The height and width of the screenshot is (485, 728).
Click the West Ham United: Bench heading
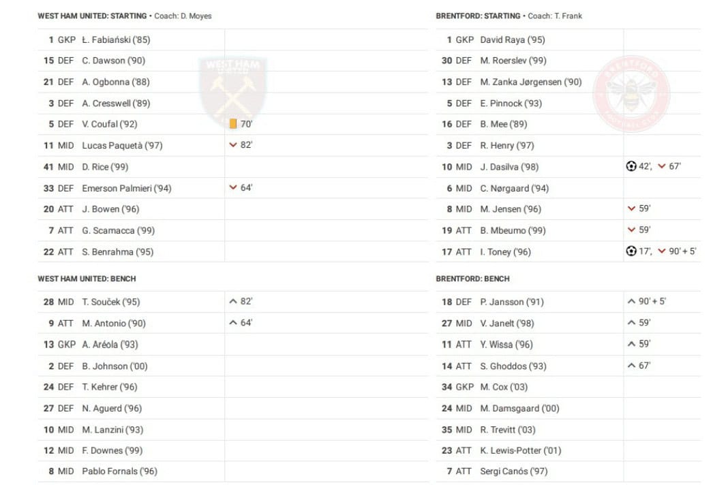pyautogui.click(x=87, y=279)
